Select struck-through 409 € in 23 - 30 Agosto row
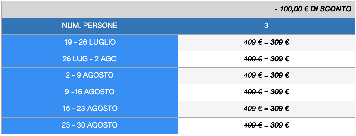The image size is (356, 136). 253,125
